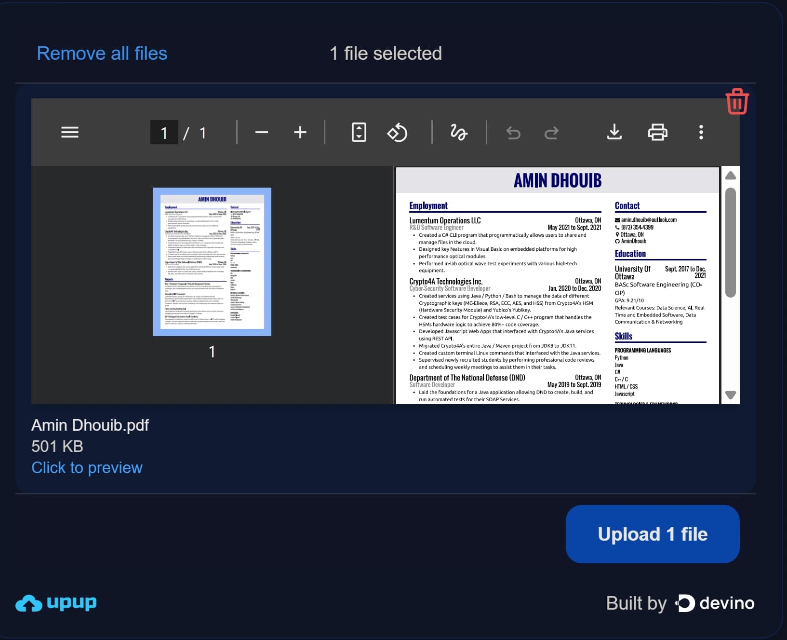787x640 pixels.
Task: Click the upup logo
Action: coord(56,603)
